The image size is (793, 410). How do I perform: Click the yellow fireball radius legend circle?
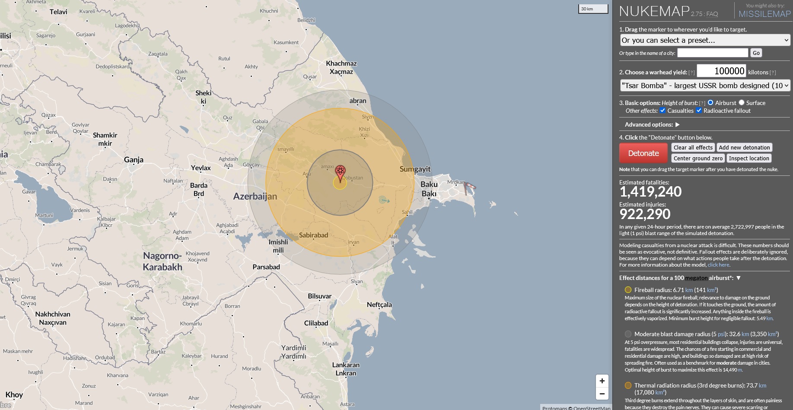click(628, 290)
